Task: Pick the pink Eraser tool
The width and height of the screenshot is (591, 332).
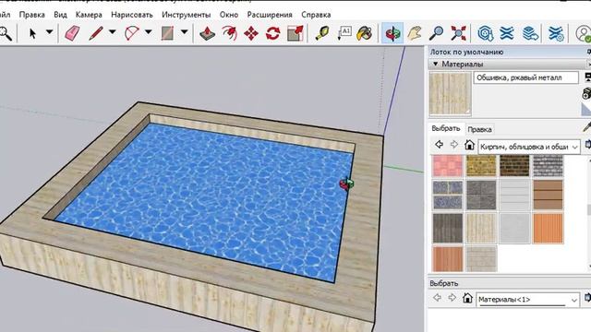Action: 72,33
